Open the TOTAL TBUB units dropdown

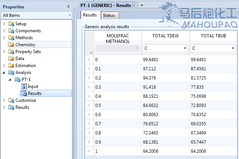pos(233,48)
